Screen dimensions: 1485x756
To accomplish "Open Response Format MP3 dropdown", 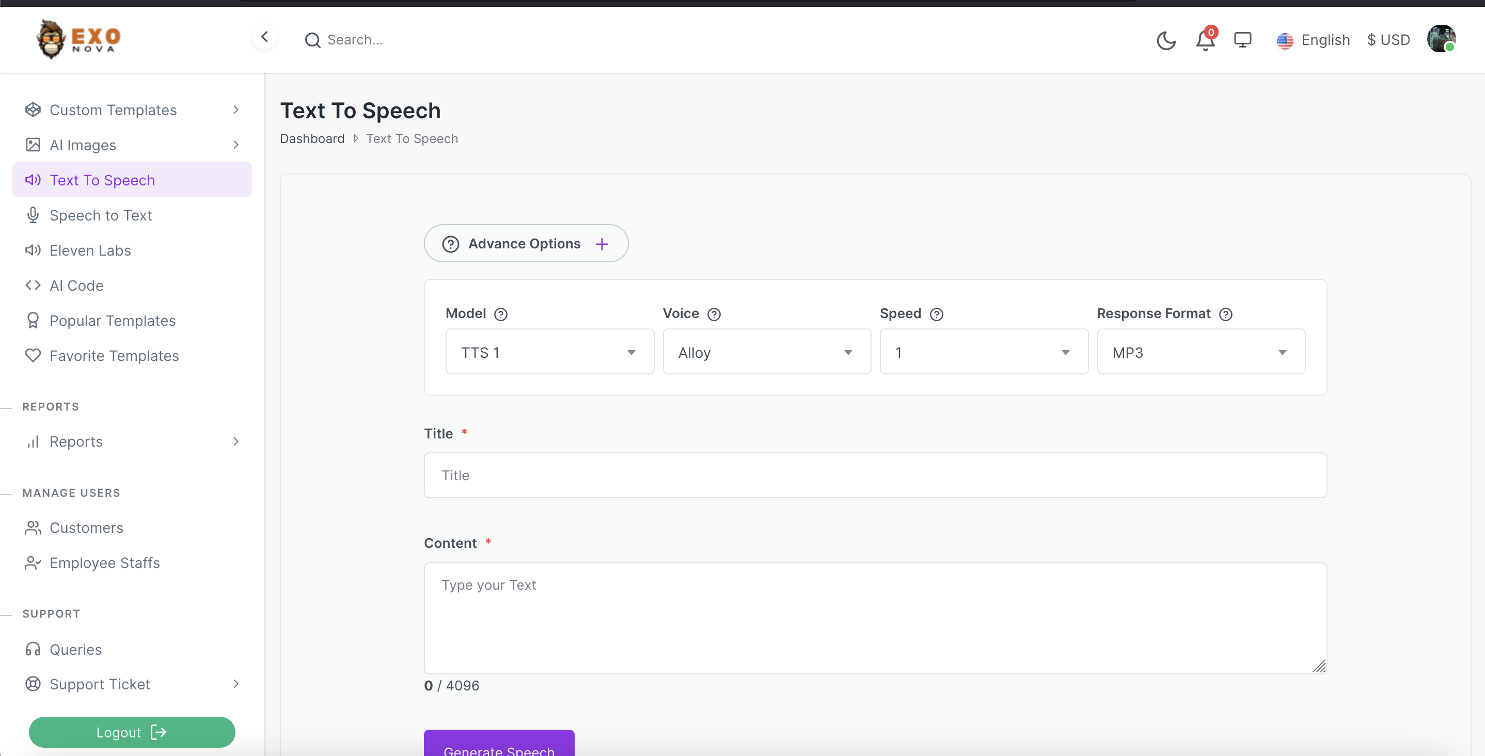I will click(x=1200, y=352).
